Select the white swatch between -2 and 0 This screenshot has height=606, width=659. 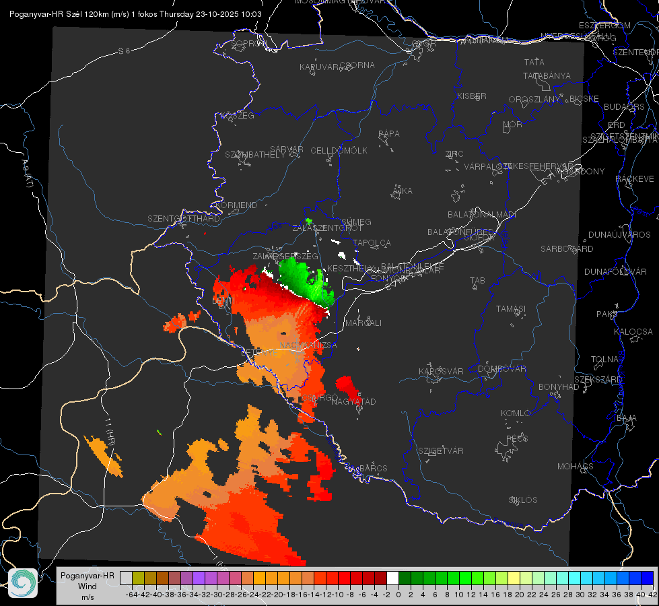[x=392, y=578]
